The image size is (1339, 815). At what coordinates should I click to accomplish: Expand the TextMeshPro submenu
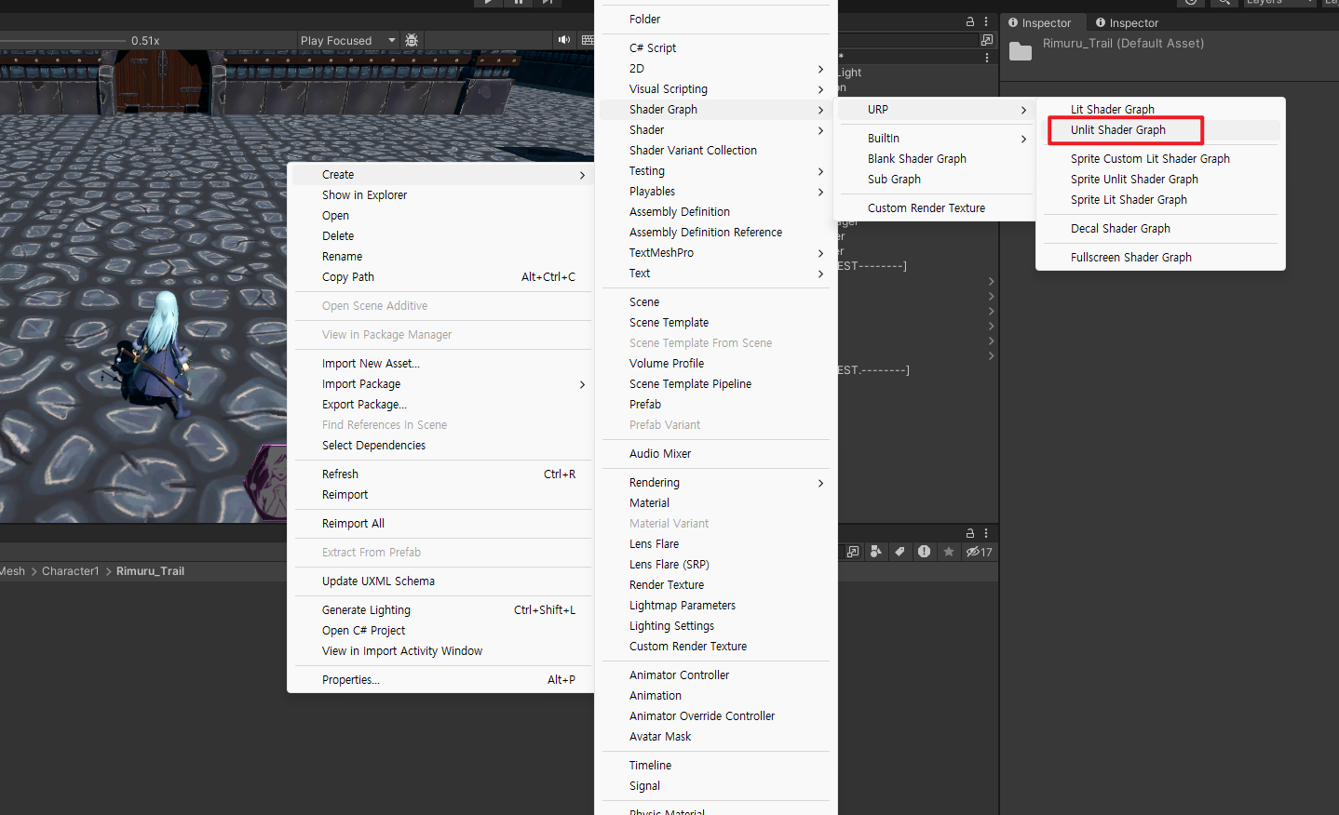click(715, 252)
